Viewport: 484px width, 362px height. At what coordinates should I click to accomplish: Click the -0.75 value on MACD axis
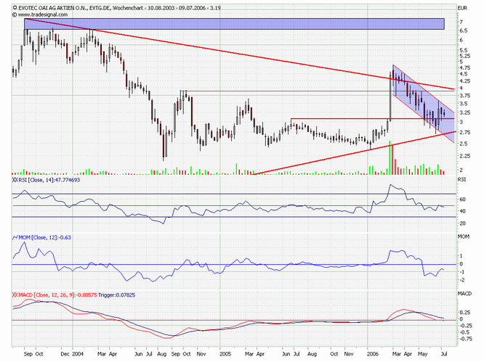(466, 339)
